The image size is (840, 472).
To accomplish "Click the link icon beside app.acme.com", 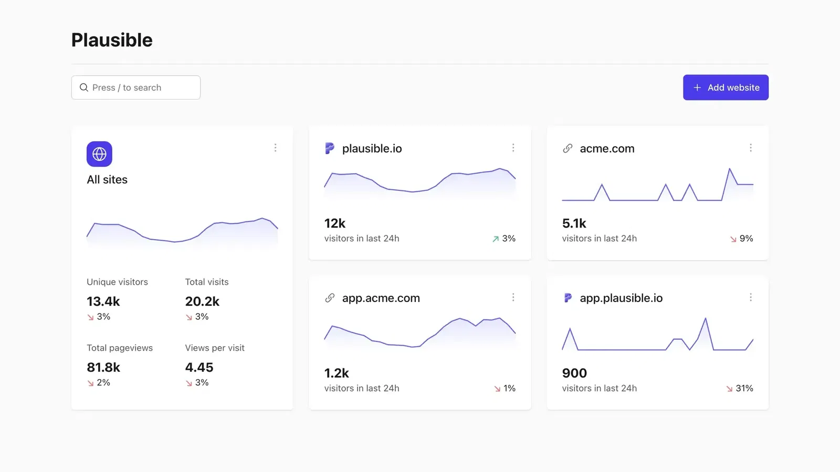I will pyautogui.click(x=329, y=298).
